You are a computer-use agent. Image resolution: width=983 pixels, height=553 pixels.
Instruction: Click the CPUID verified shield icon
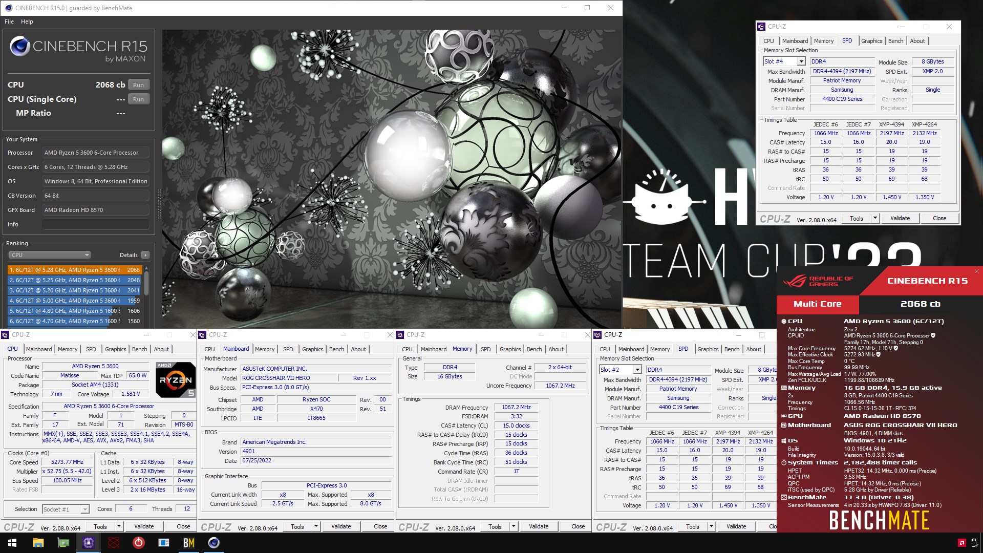click(933, 335)
